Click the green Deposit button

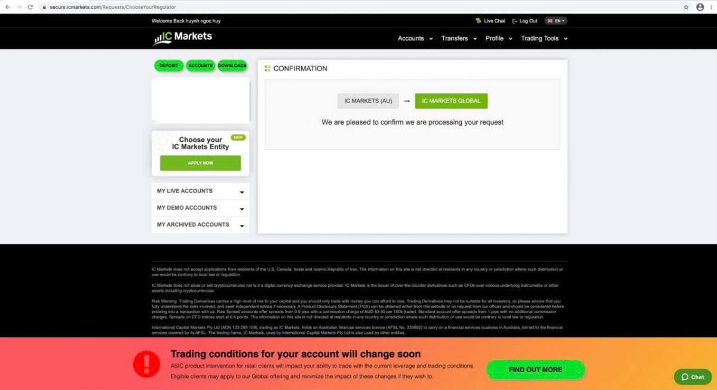pyautogui.click(x=168, y=66)
